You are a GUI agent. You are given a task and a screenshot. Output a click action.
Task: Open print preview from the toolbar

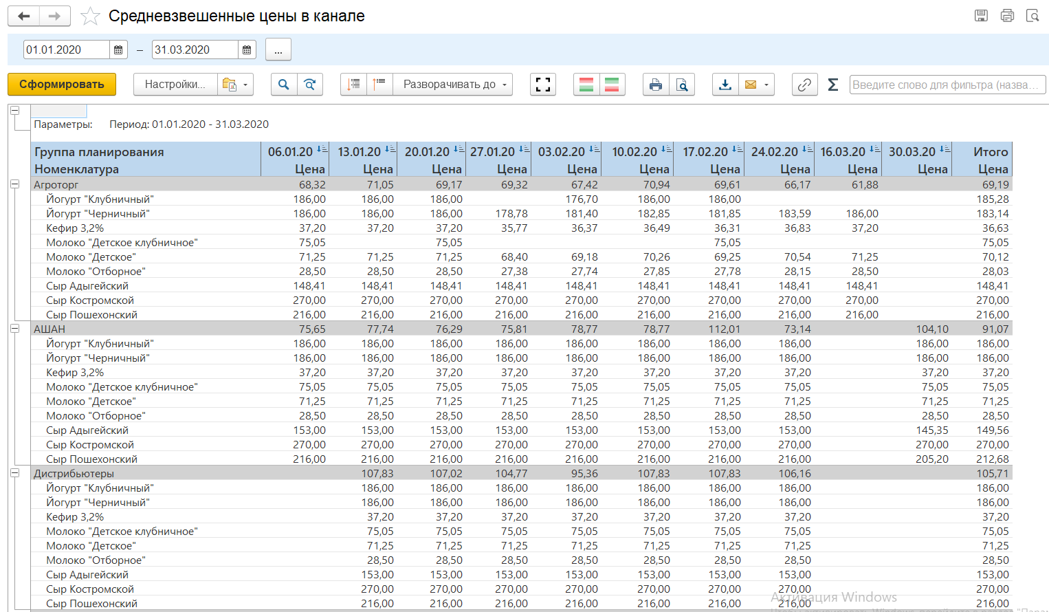(x=682, y=85)
